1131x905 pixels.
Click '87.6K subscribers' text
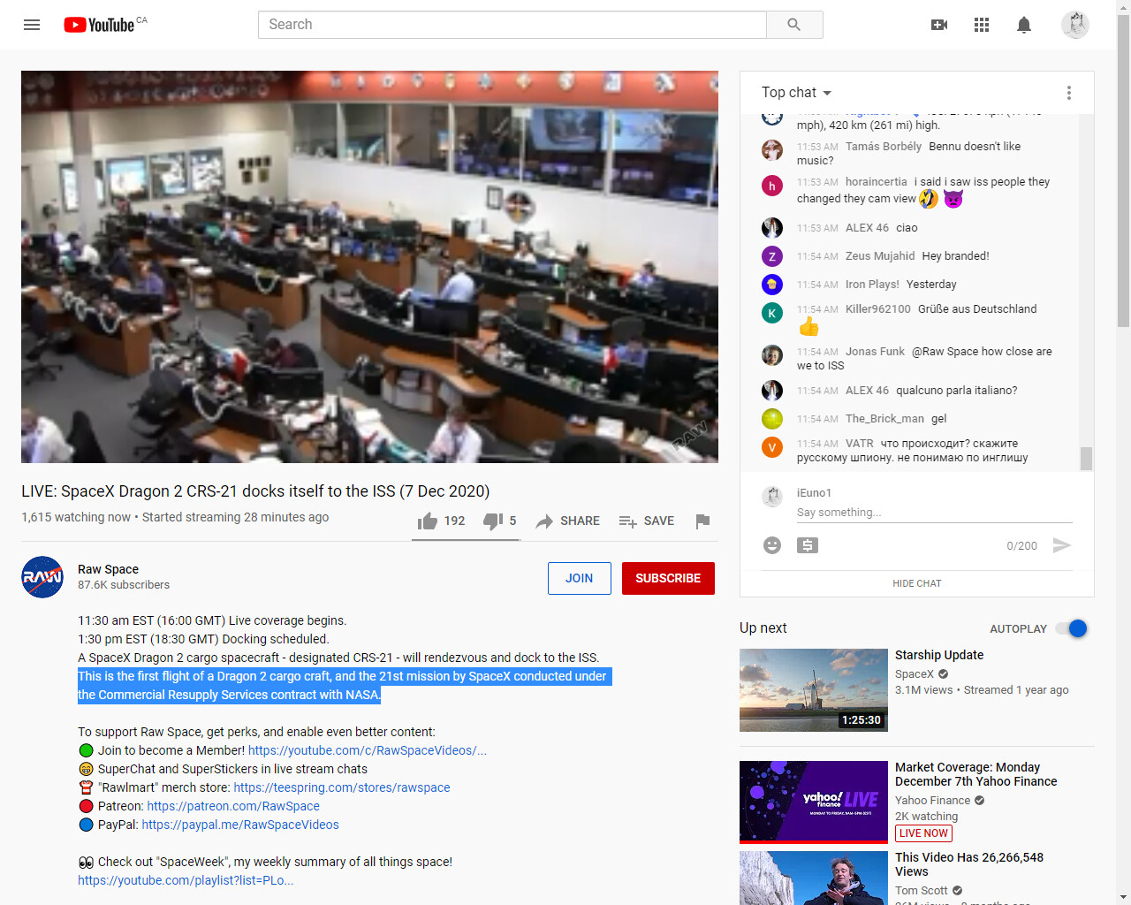coord(124,585)
